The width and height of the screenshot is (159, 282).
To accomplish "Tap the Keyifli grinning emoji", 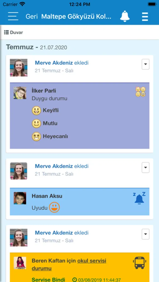I will pos(36,110).
